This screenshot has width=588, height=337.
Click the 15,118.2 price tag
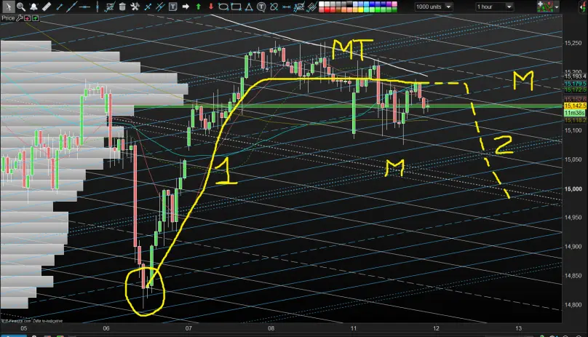[575, 120]
